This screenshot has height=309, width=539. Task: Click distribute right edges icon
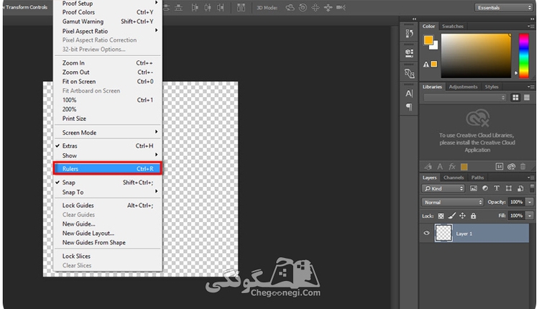coord(221,7)
